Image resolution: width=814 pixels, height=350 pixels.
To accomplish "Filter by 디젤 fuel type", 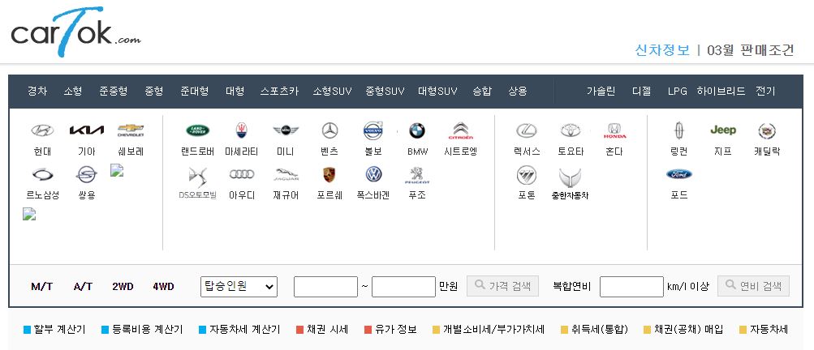I will 642,92.
